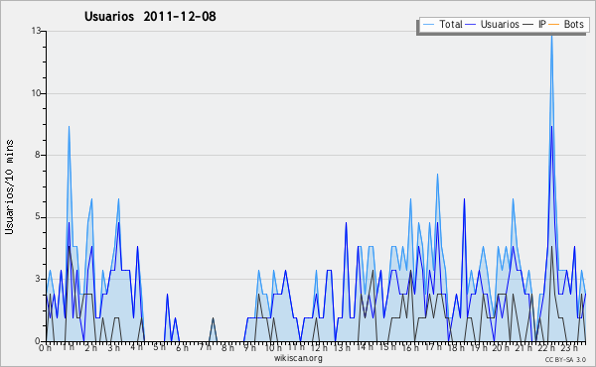This screenshot has height=367, width=596.
Task: Click the '10 h' x-axis label
Action: tap(273, 347)
